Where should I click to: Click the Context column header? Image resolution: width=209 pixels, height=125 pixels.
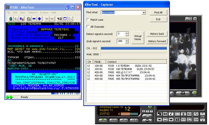pos(136,62)
